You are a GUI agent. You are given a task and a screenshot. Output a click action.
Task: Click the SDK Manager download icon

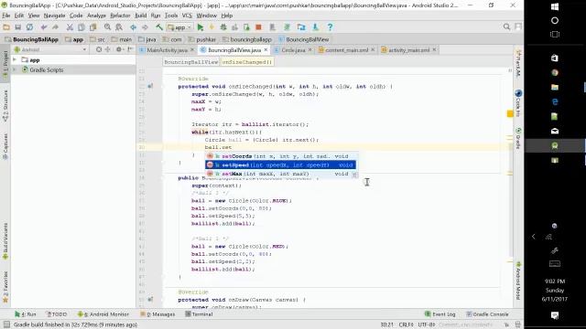click(x=315, y=27)
